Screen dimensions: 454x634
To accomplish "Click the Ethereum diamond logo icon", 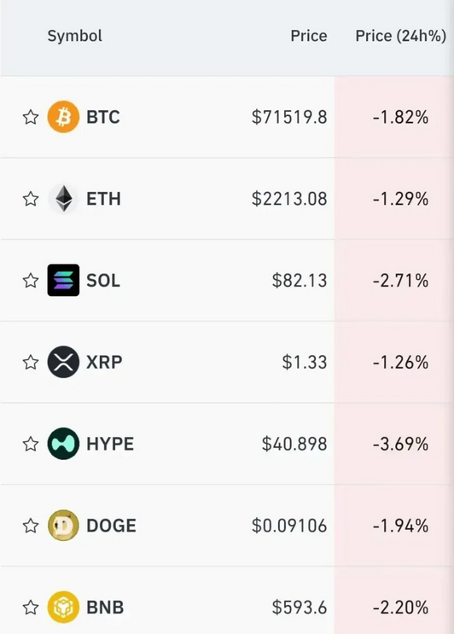I will (x=63, y=199).
